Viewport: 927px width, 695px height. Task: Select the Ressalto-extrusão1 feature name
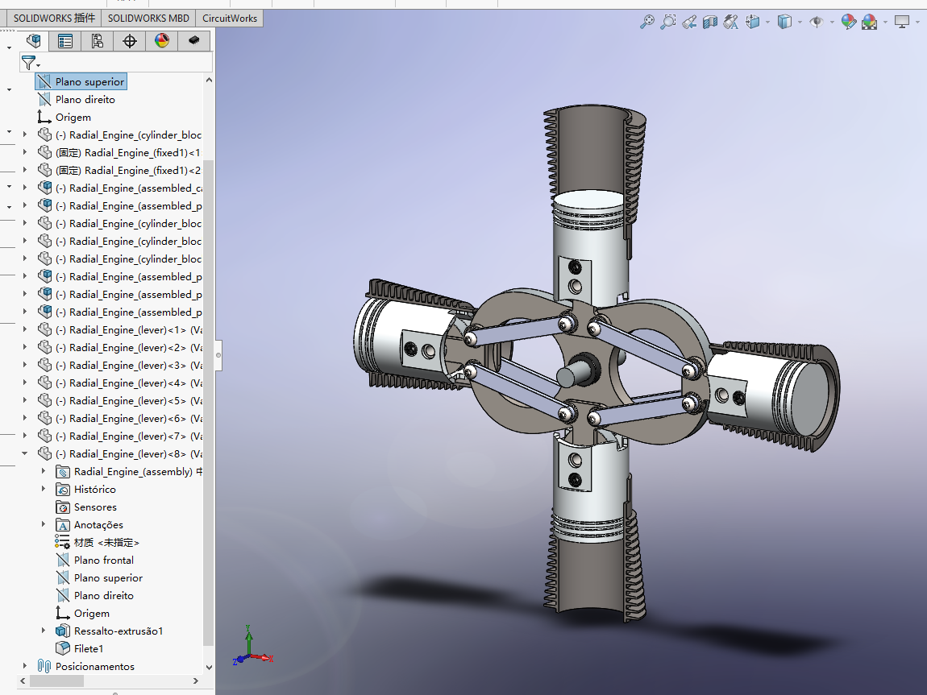point(118,631)
